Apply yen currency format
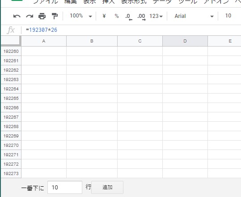Viewport: 241px width, 197px height. click(x=104, y=16)
